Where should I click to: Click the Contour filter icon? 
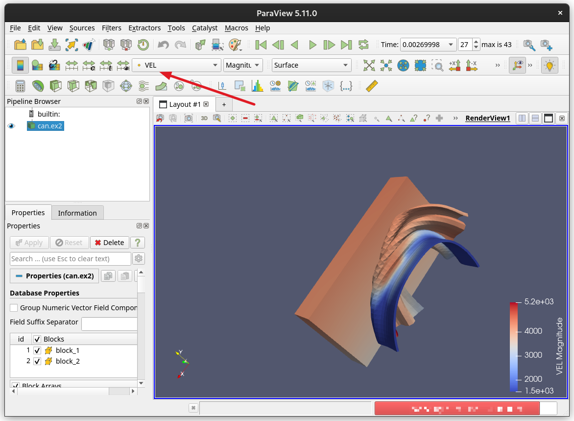pos(38,86)
